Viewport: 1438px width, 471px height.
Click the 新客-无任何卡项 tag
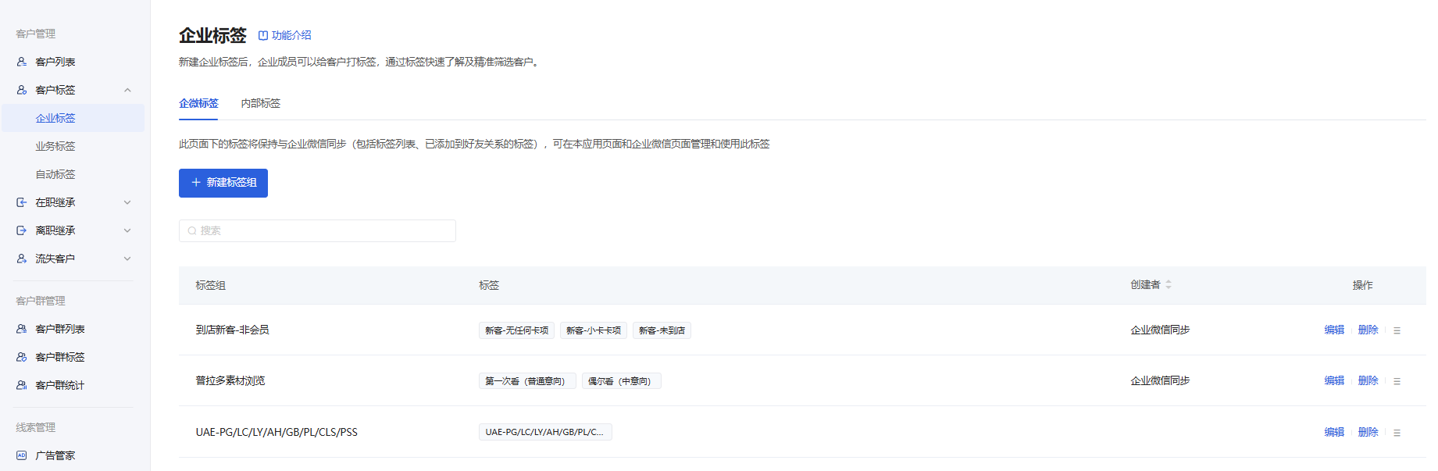(516, 330)
